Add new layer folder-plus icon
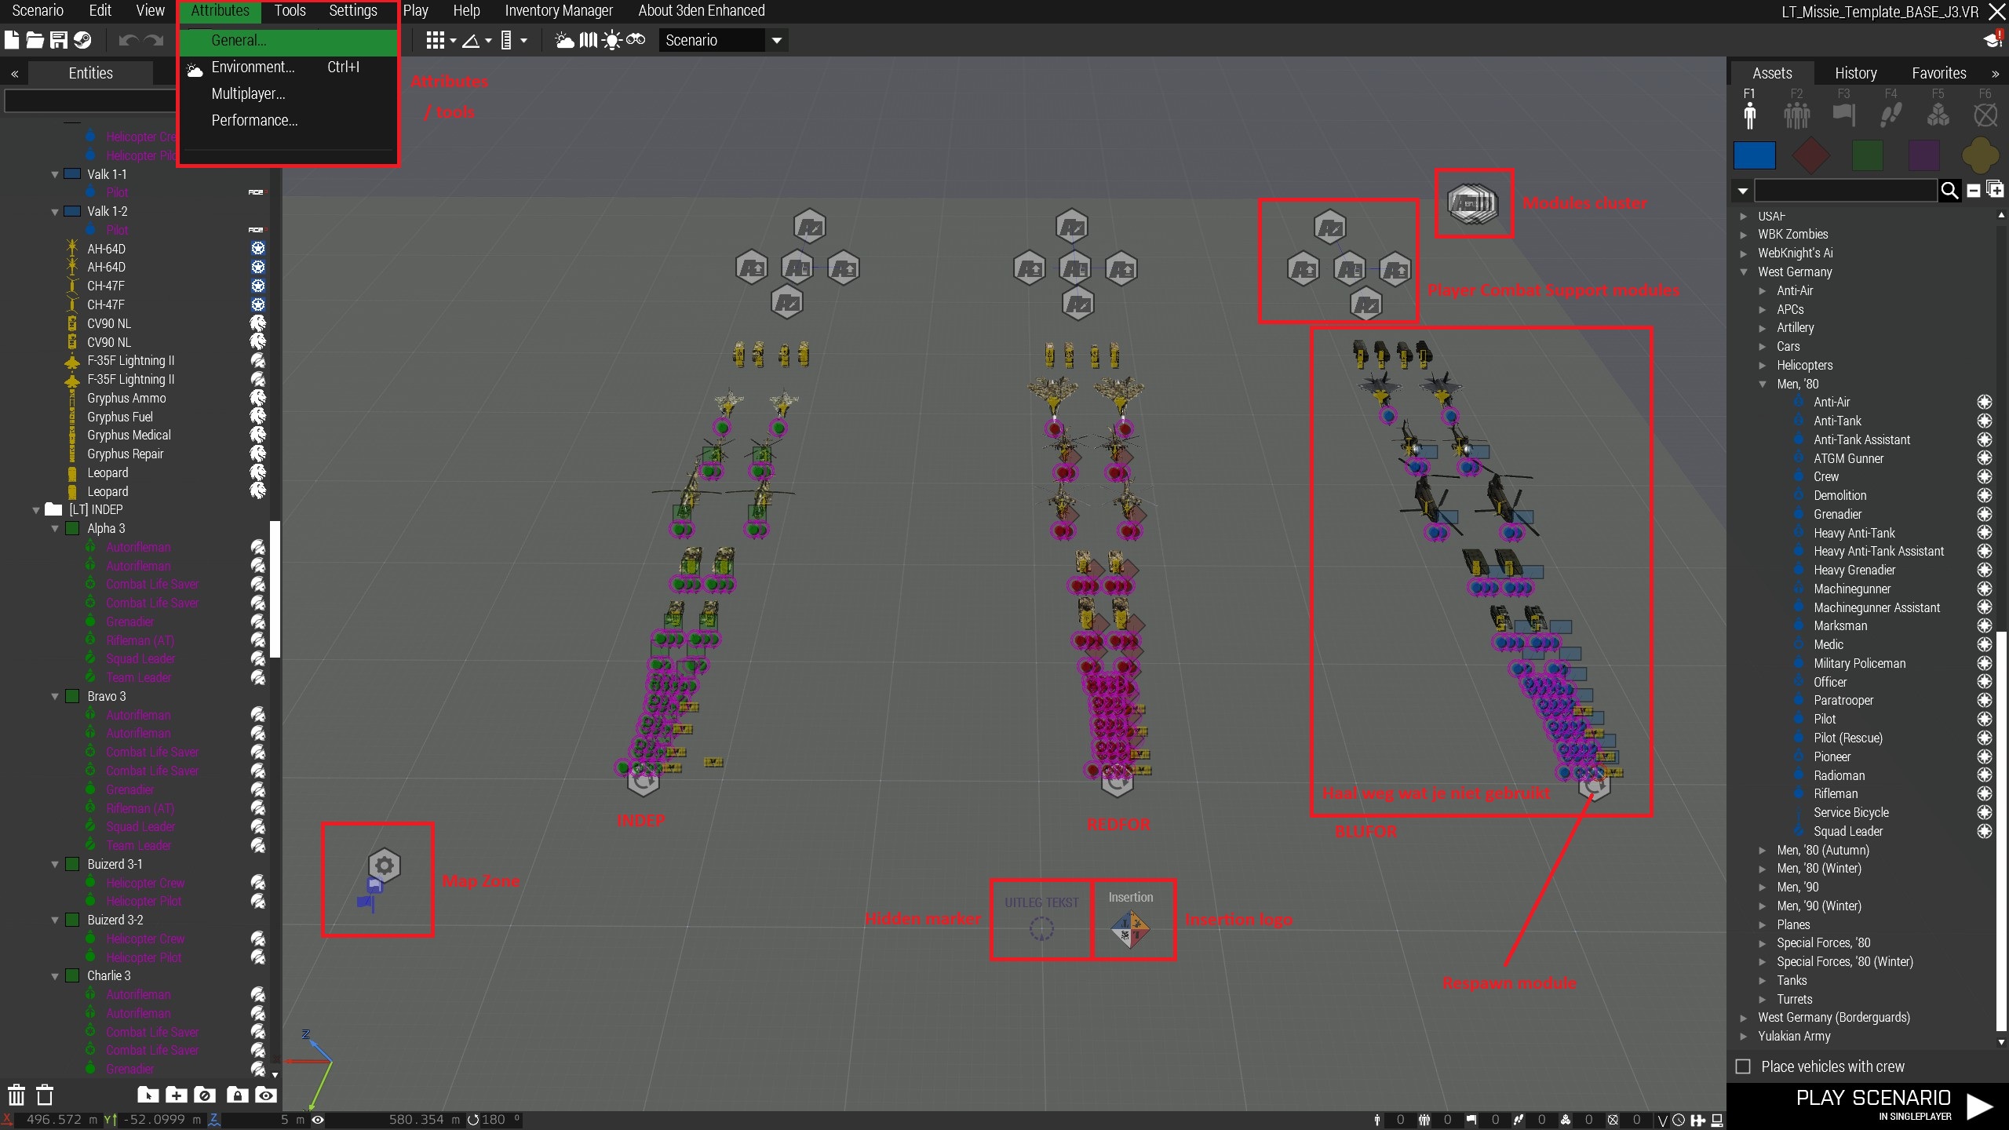Viewport: 2009px width, 1130px height. click(177, 1095)
